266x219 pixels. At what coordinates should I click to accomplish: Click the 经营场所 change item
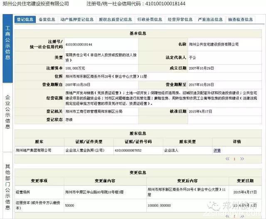click(23, 192)
